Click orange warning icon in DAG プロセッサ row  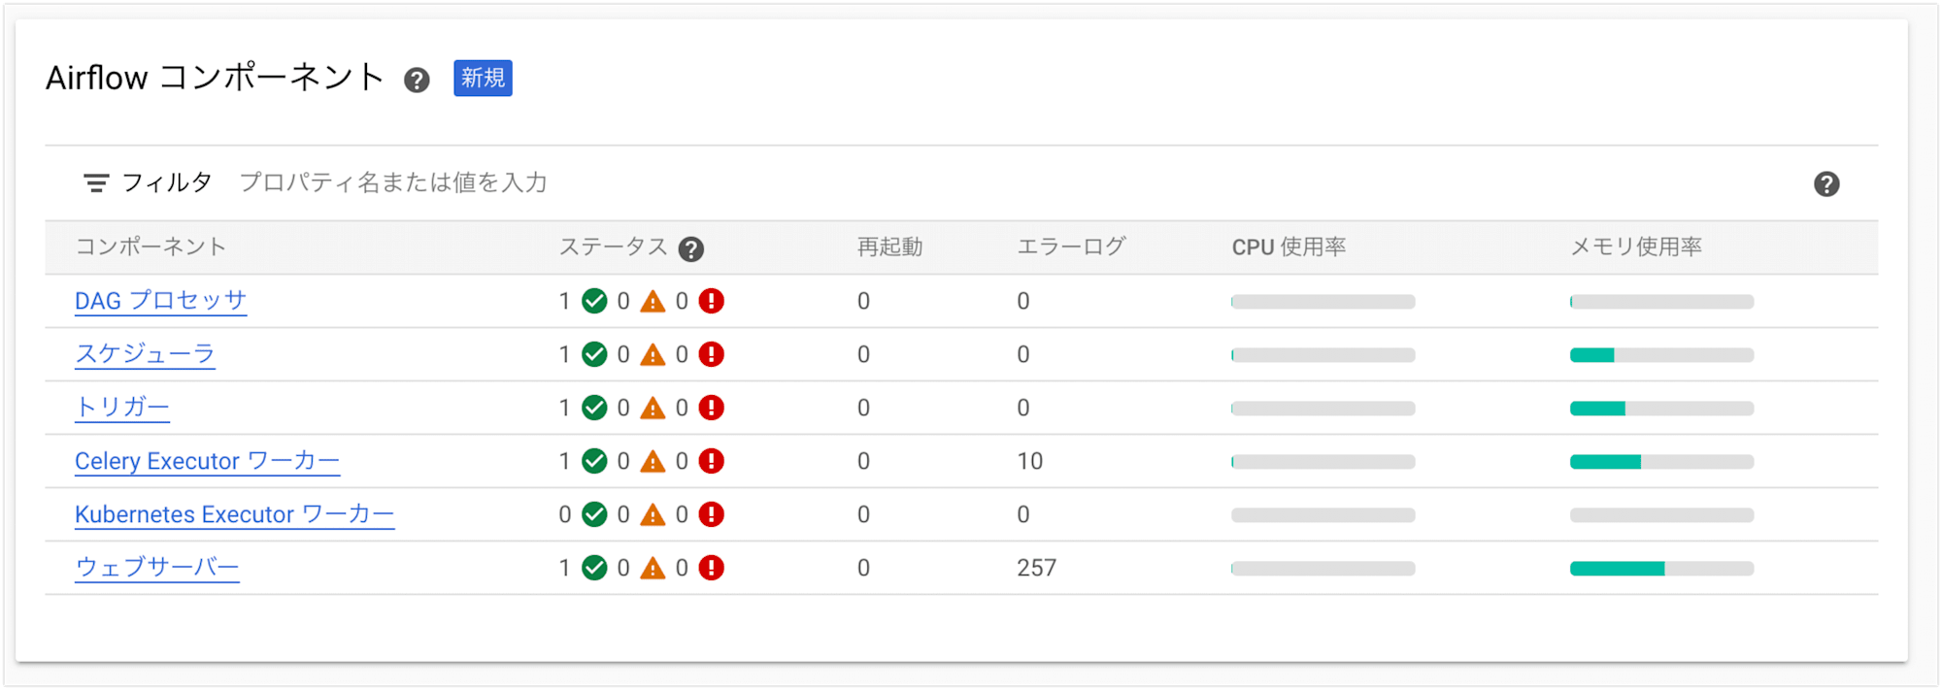pos(653,301)
